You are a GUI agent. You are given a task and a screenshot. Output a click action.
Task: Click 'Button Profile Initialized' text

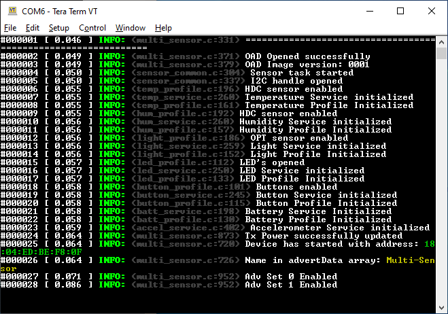326,203
